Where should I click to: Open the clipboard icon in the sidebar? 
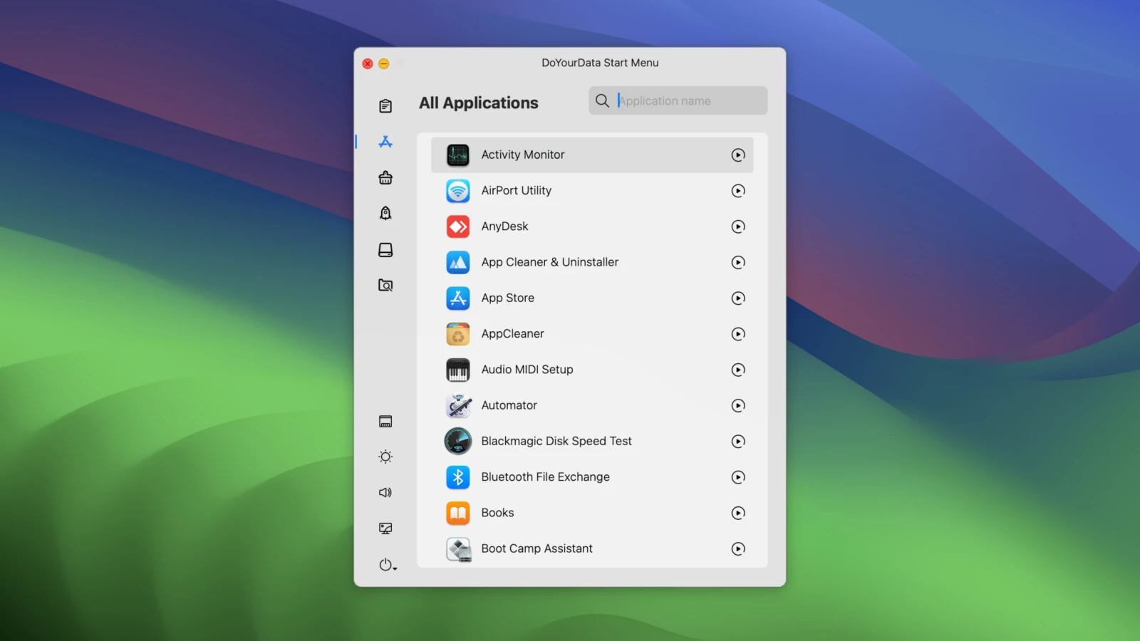pos(385,106)
